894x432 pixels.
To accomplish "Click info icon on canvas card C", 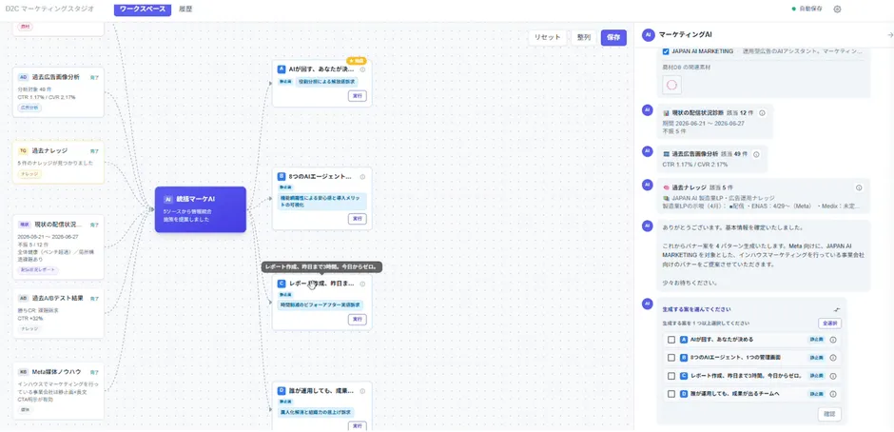I will click(x=362, y=284).
